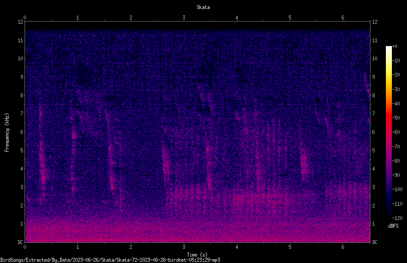Click "6" on the bottom time axis

point(343,247)
